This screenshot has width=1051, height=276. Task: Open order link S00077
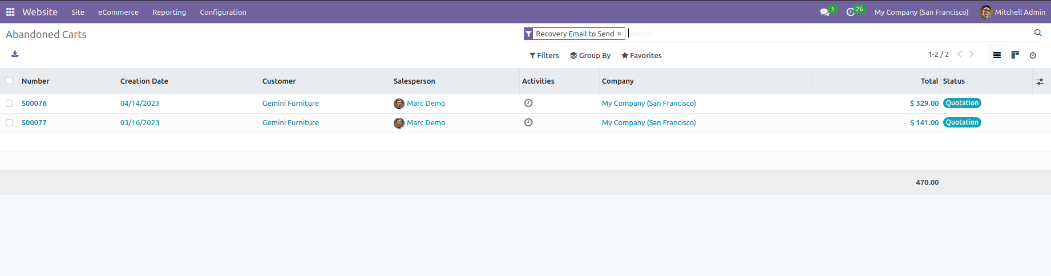point(34,122)
